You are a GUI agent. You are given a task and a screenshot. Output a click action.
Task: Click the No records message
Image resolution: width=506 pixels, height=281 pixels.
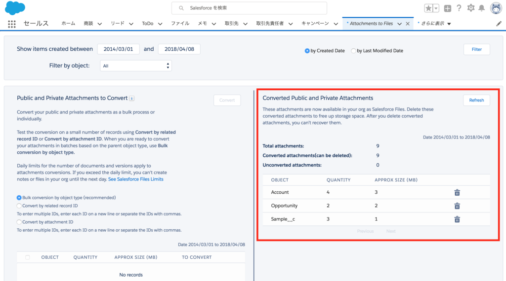[x=131, y=275]
